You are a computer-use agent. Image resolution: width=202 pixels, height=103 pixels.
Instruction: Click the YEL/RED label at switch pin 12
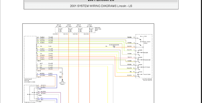[129, 75]
